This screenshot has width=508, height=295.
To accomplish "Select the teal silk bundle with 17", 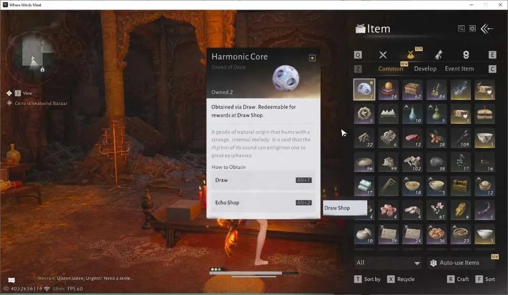I will (364, 186).
